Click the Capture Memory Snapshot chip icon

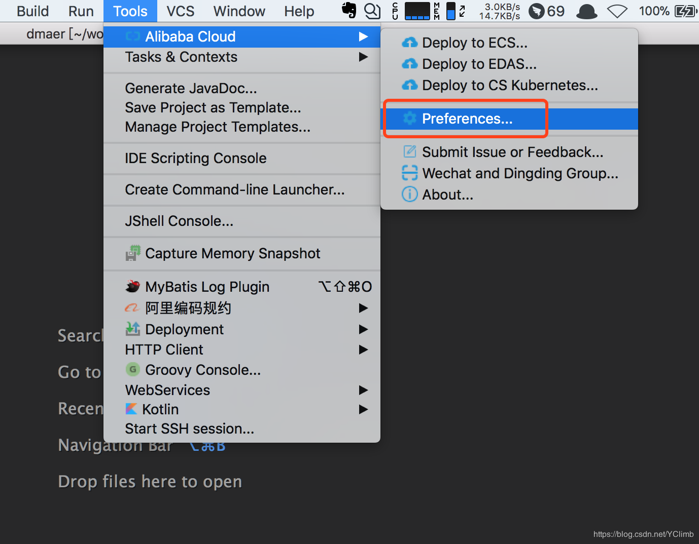pyautogui.click(x=133, y=253)
